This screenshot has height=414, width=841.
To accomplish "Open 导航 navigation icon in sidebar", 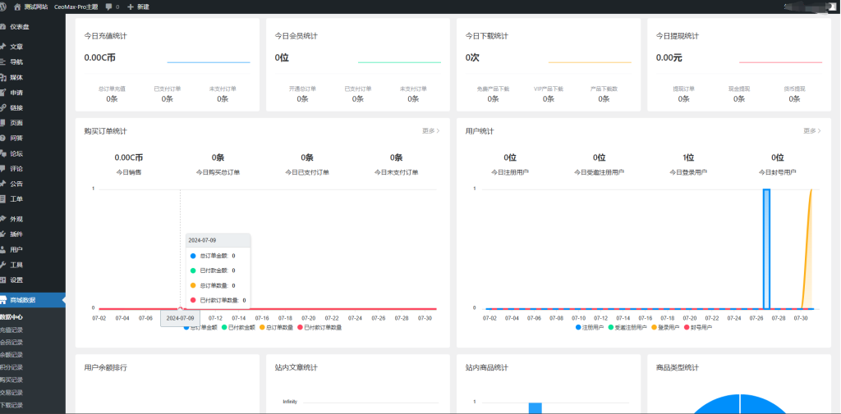I will 2,61.
